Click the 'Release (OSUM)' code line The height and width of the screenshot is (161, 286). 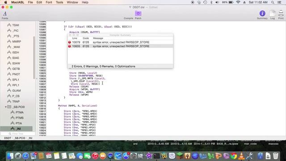79,87
